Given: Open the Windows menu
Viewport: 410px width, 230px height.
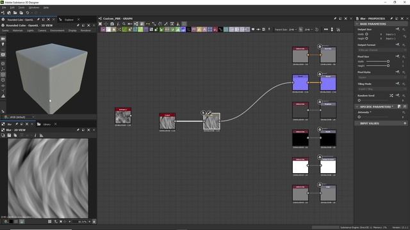Looking at the screenshot, I should (34, 8).
